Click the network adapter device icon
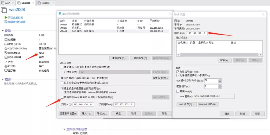The height and width of the screenshot is (135, 270). 6,53
